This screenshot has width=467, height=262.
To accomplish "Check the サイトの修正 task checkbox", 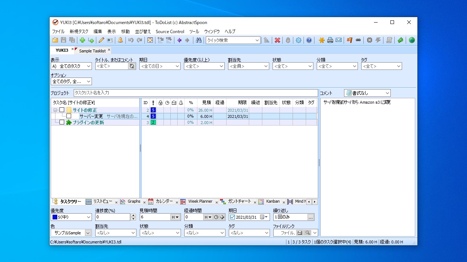I will pyautogui.click(x=62, y=110).
